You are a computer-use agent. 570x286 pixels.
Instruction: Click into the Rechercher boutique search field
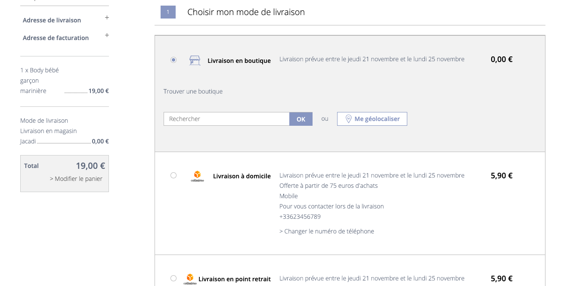coord(226,119)
